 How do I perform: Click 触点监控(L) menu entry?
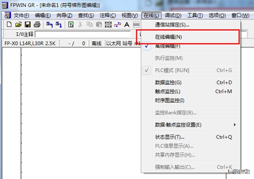[168, 91]
